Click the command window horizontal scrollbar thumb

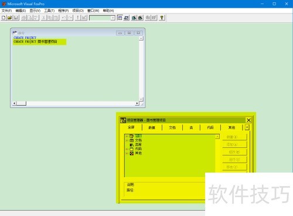pyautogui.click(x=21, y=103)
